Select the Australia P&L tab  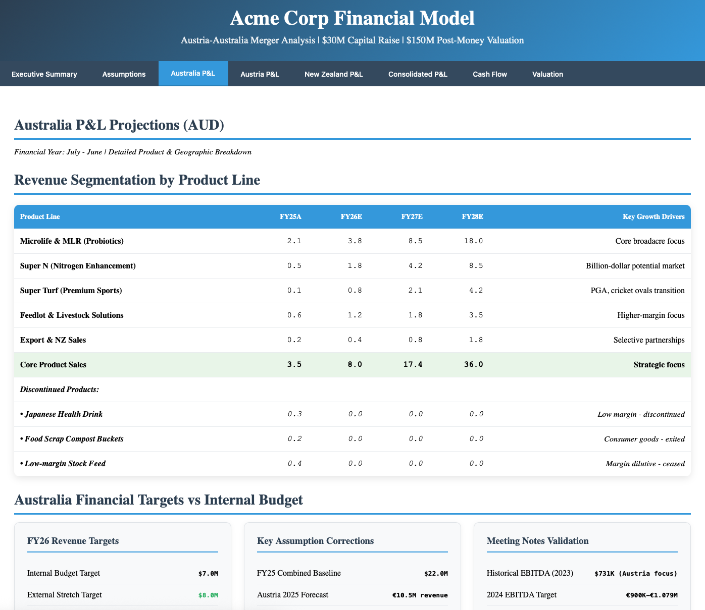[193, 74]
